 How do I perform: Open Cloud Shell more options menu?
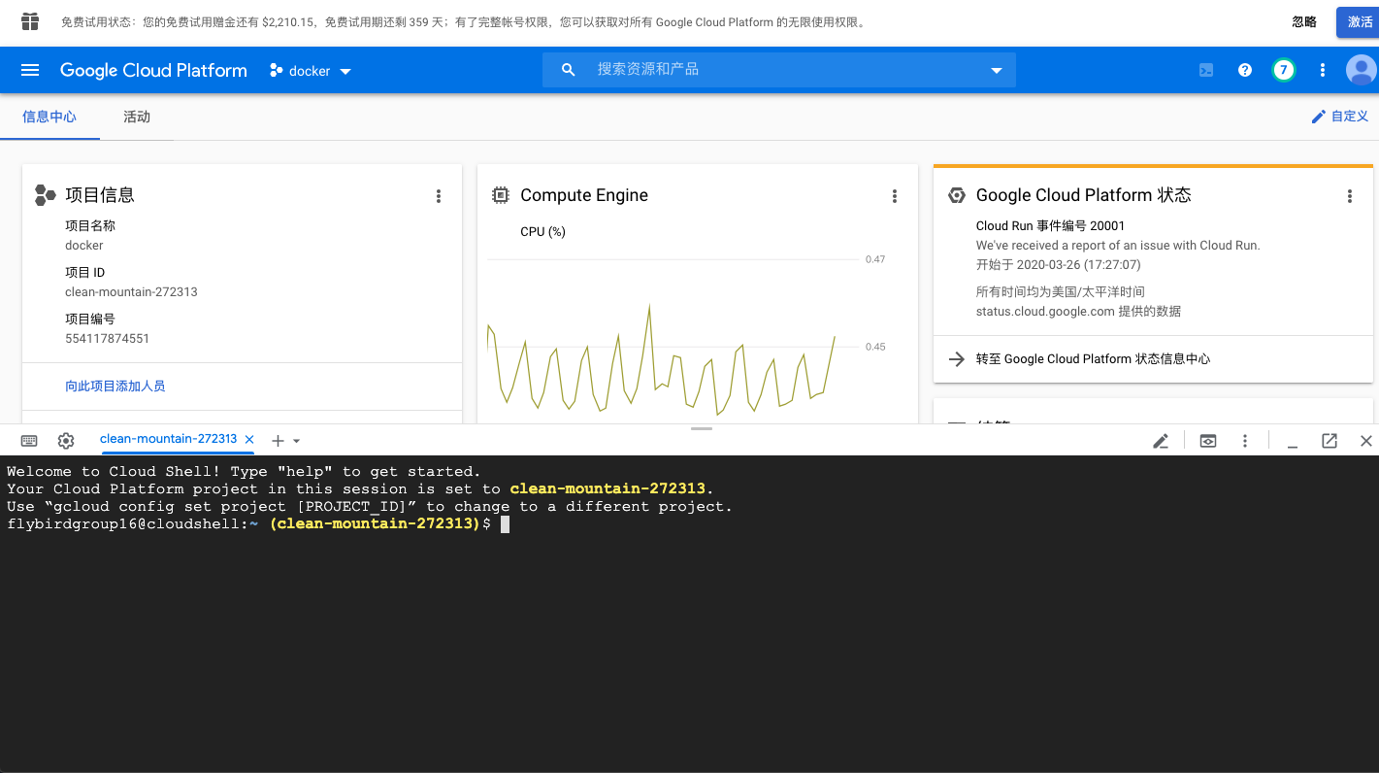pos(1245,441)
